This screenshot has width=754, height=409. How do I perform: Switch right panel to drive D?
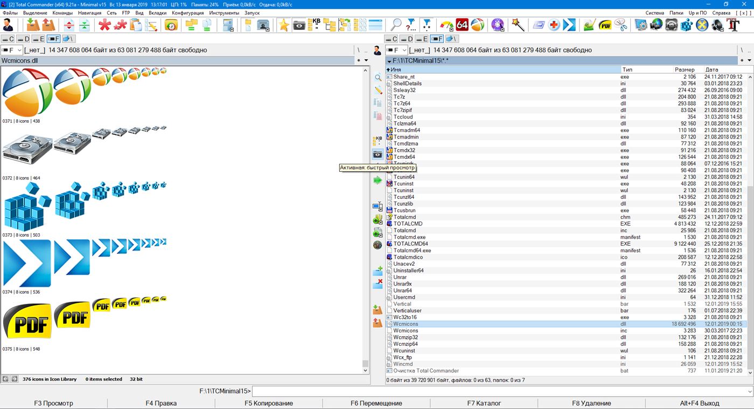(407, 39)
